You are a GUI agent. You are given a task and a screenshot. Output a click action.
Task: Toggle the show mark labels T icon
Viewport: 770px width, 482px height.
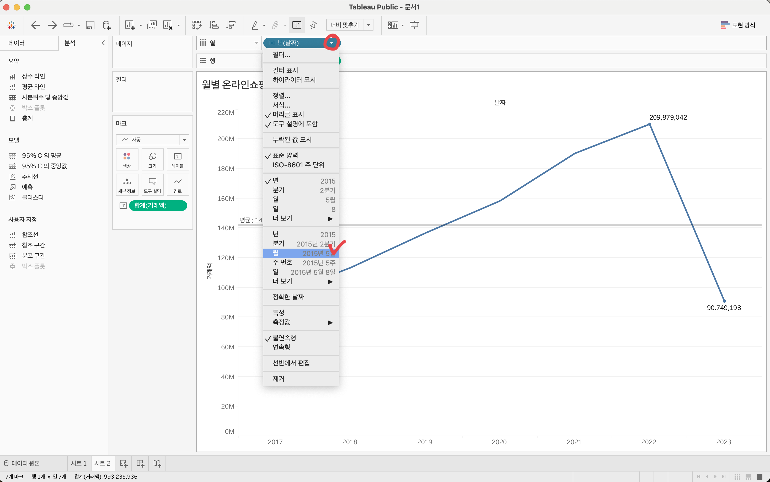coord(297,25)
